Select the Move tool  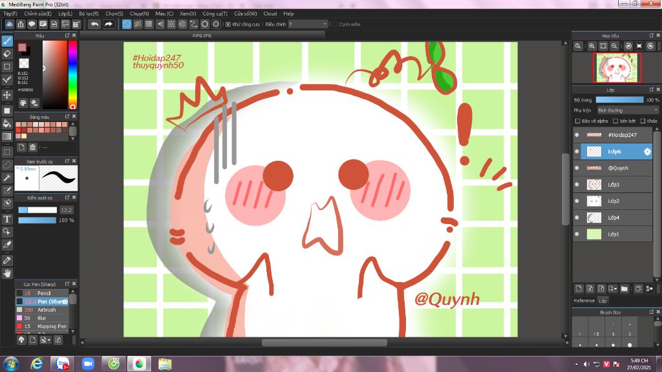click(x=7, y=95)
